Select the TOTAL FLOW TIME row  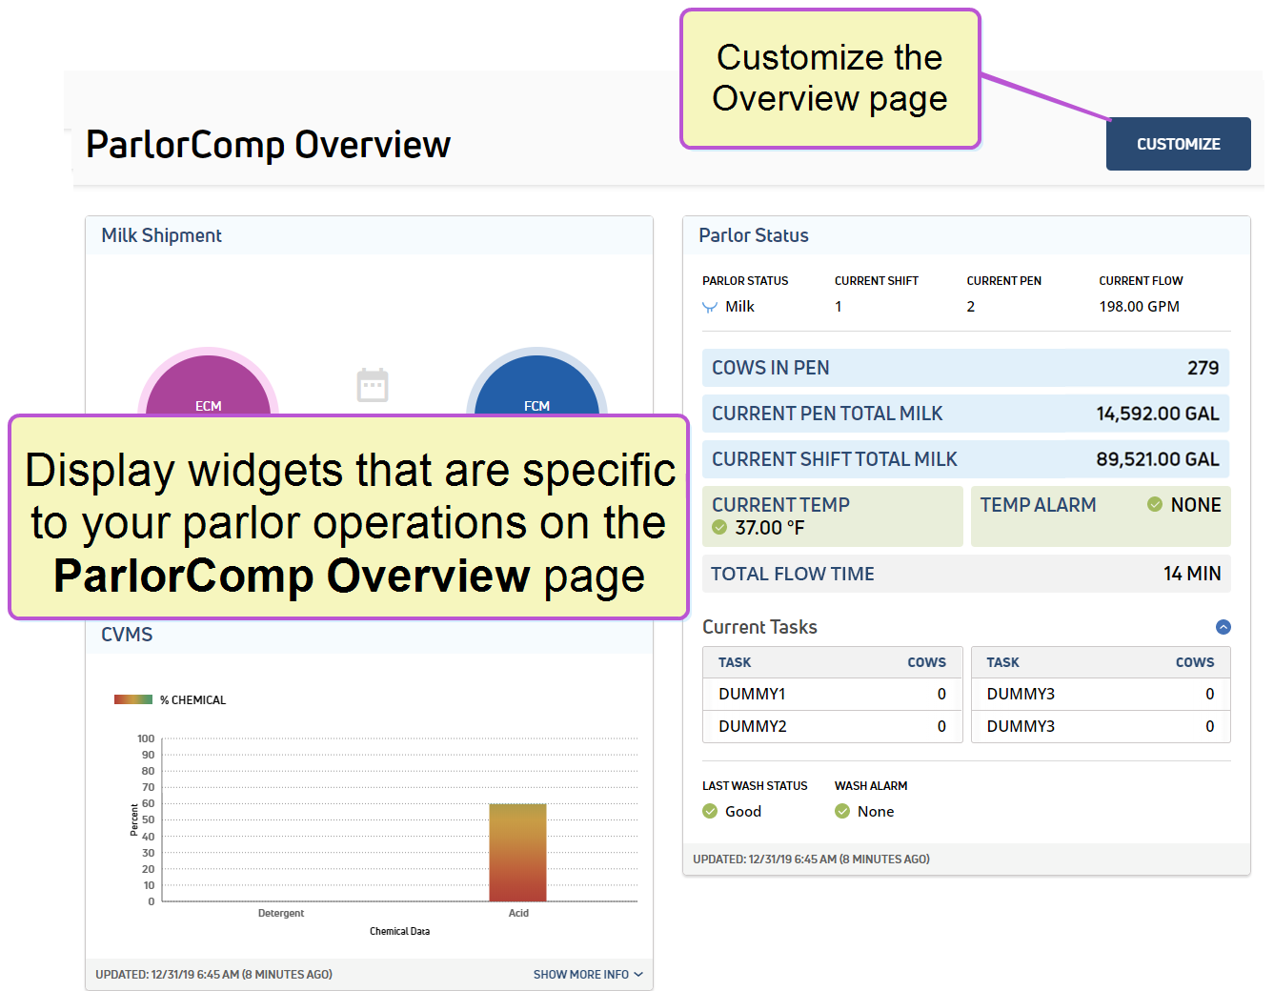(x=965, y=574)
